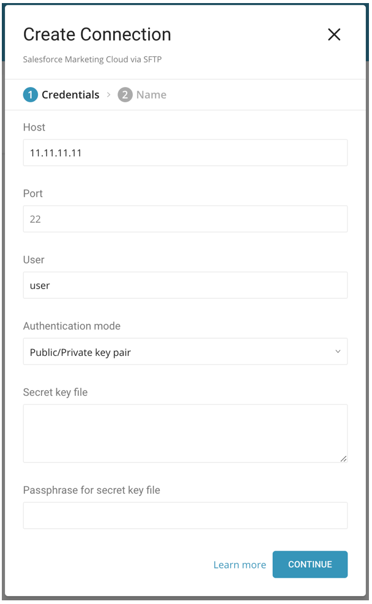Viewport: 372px width, 604px height.
Task: Open the Learn more link
Action: (239, 565)
